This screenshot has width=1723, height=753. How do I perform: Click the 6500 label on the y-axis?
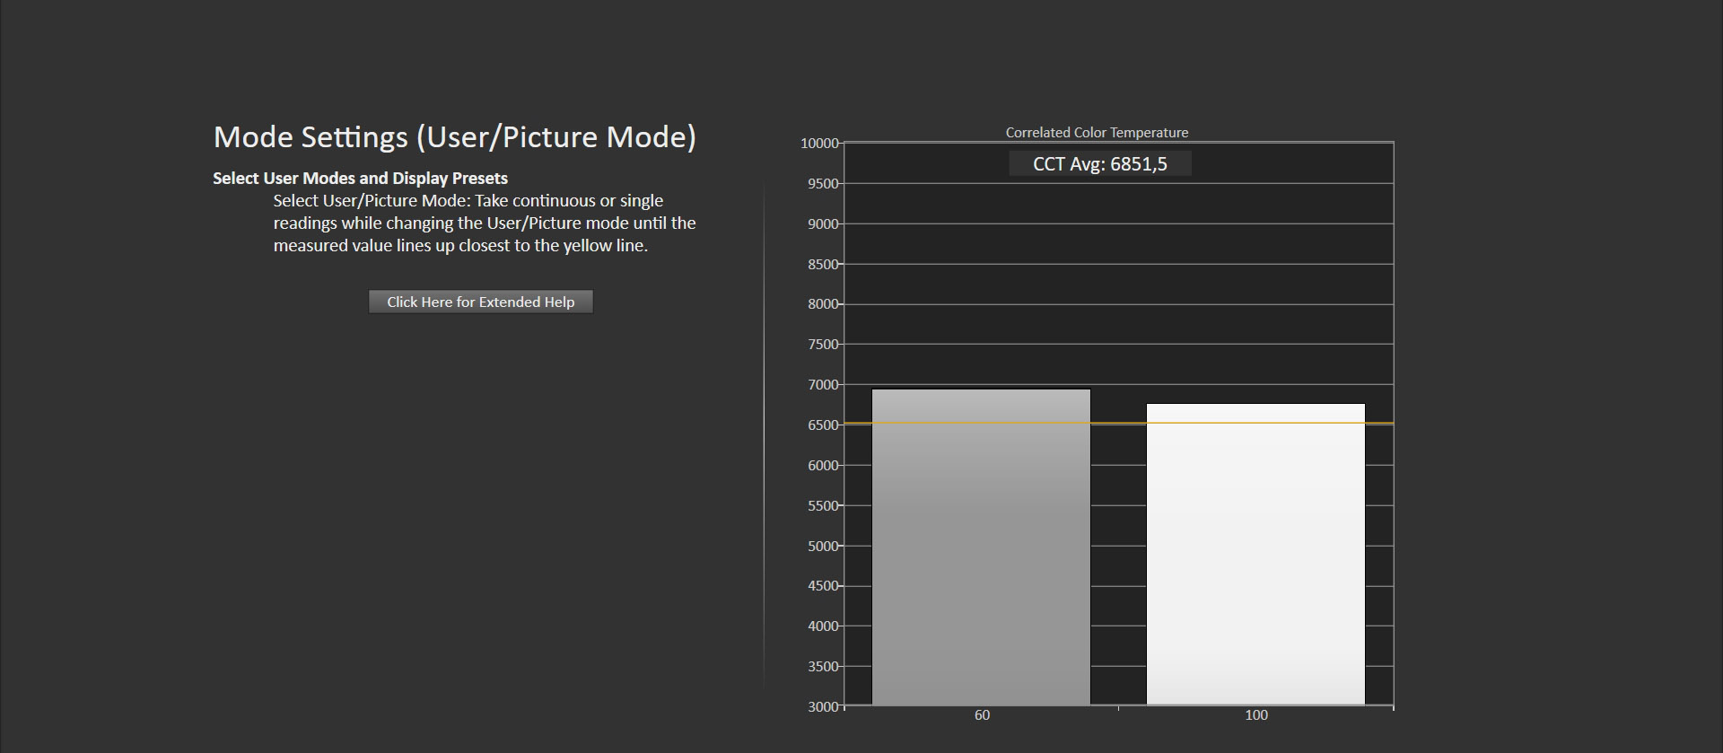[x=823, y=425]
